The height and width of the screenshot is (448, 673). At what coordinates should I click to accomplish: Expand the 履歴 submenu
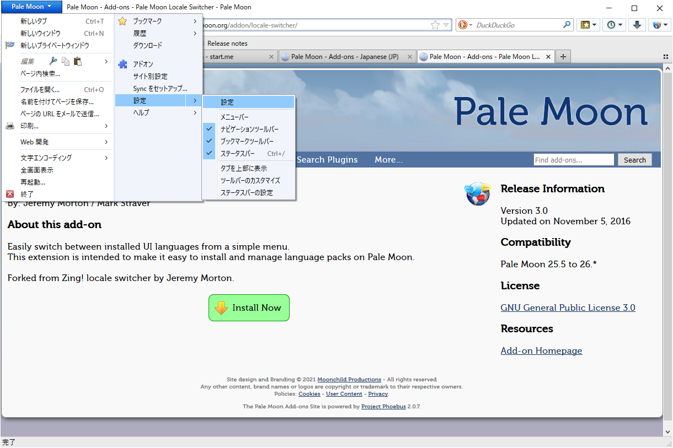pyautogui.click(x=158, y=34)
